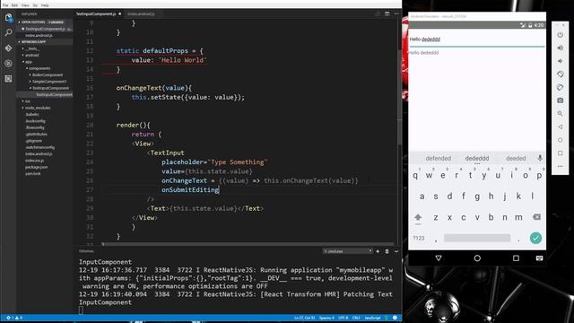Tap the Android recent apps square

pos(516,258)
